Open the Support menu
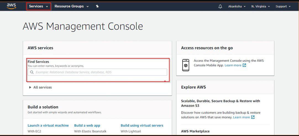299x136 pixels. [283, 6]
